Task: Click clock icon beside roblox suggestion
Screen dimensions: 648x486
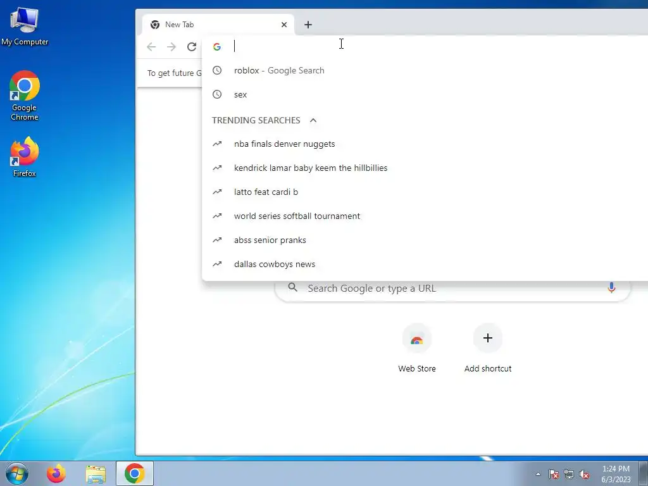Action: [x=217, y=70]
